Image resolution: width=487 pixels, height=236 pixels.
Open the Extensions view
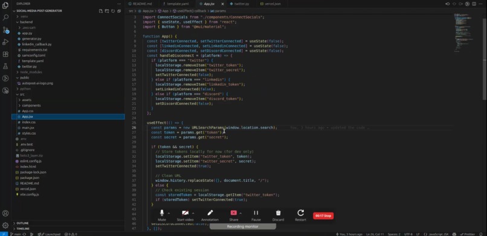[5, 54]
